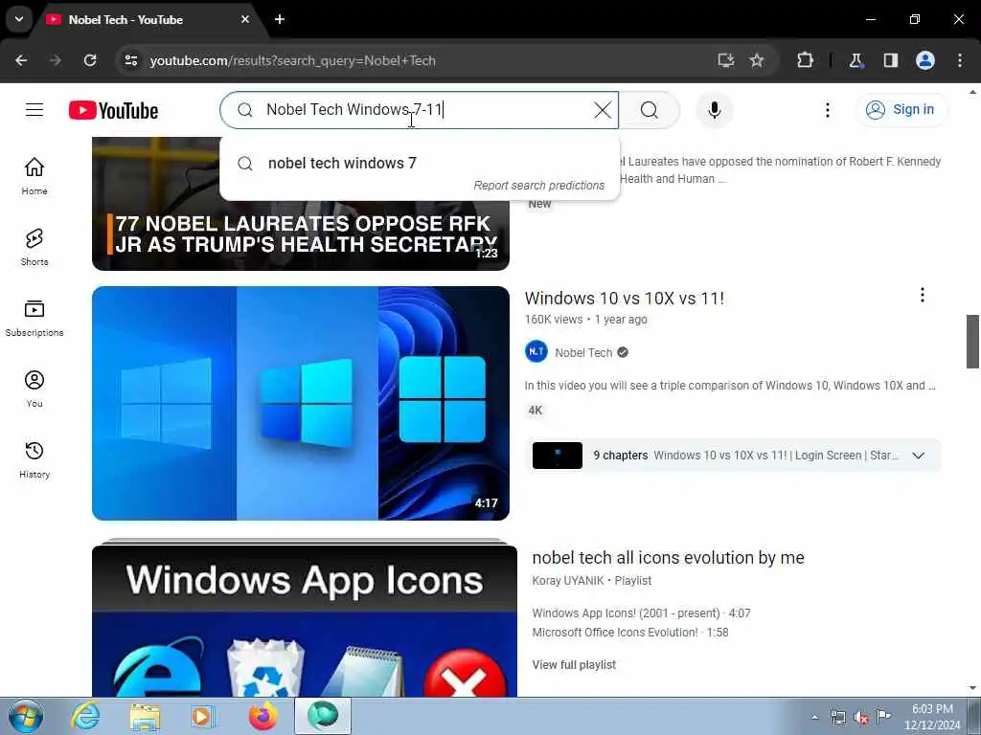This screenshot has width=981, height=735.
Task: Click the browser Back arrow
Action: coord(21,60)
